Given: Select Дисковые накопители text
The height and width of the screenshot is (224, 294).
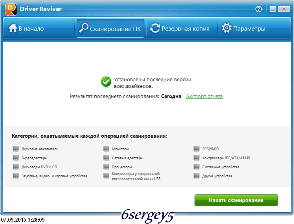Looking at the screenshot, I should (x=40, y=149).
